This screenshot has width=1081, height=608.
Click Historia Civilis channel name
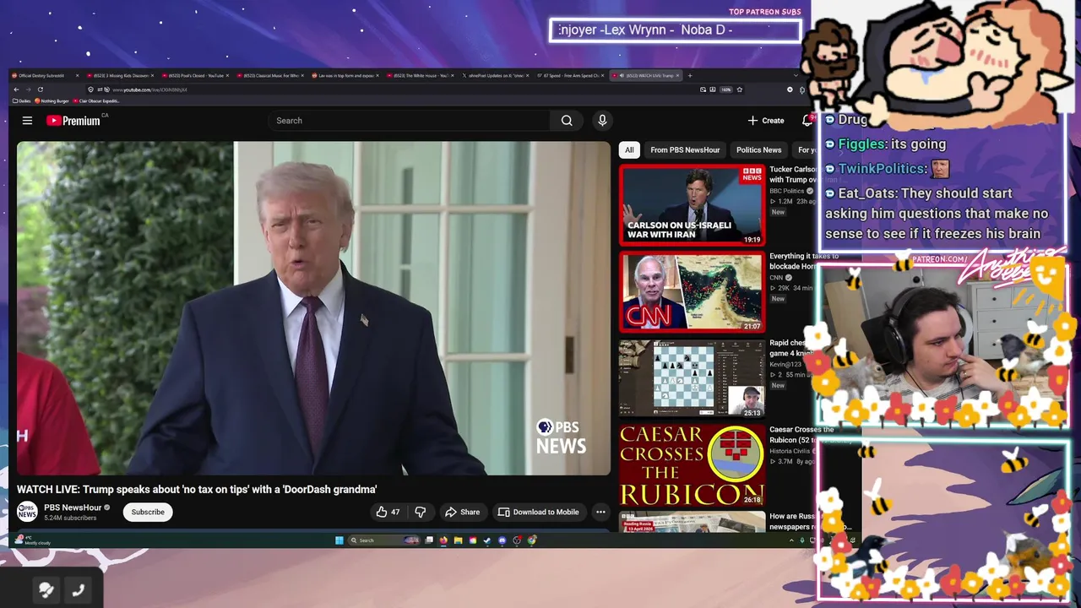click(791, 451)
